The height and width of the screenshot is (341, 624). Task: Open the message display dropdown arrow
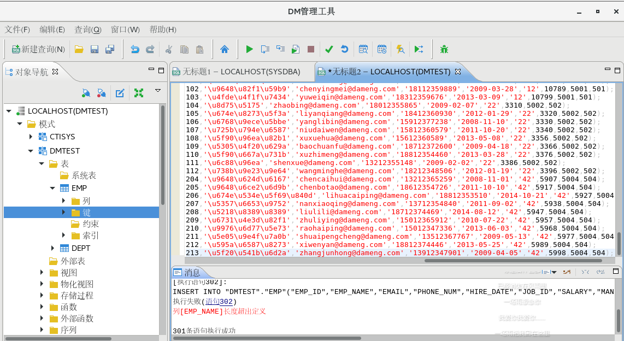click(x=554, y=272)
